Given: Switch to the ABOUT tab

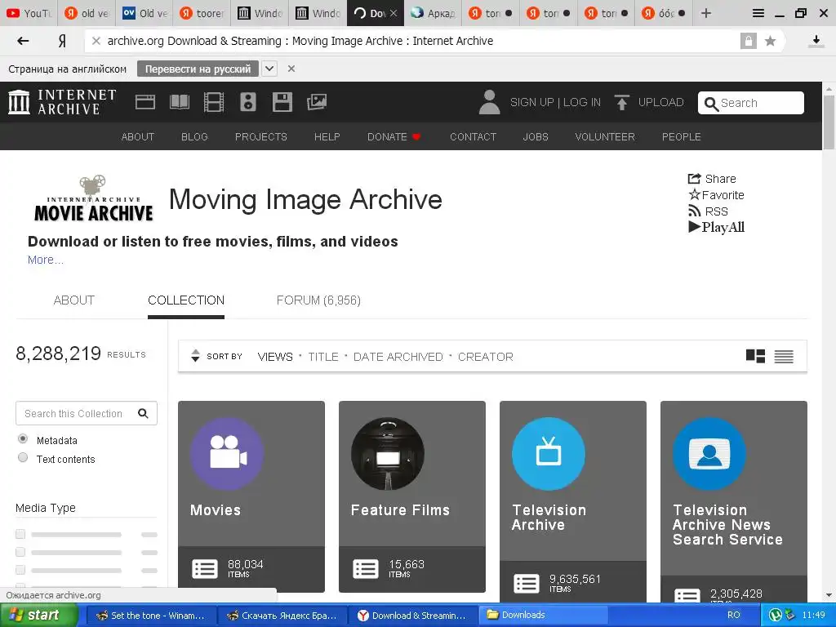Looking at the screenshot, I should tap(73, 300).
